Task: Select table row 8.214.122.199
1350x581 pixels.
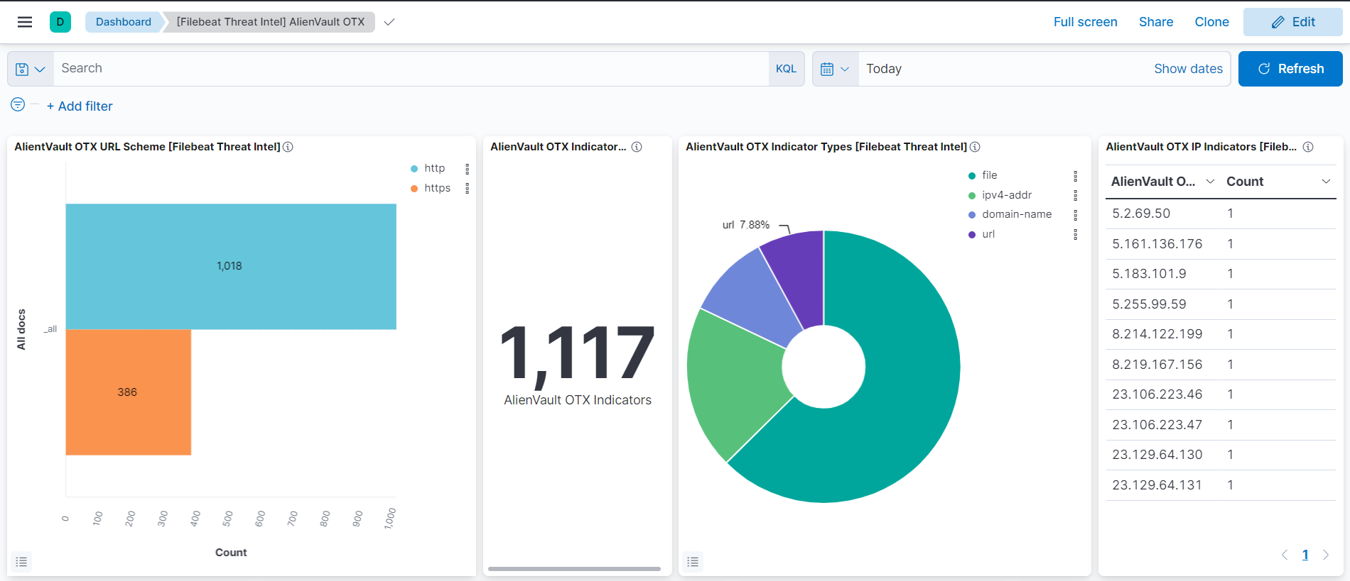Action: click(x=1221, y=334)
